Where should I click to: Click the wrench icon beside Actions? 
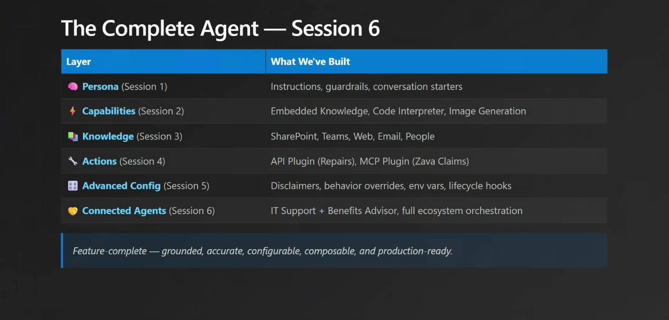(72, 161)
